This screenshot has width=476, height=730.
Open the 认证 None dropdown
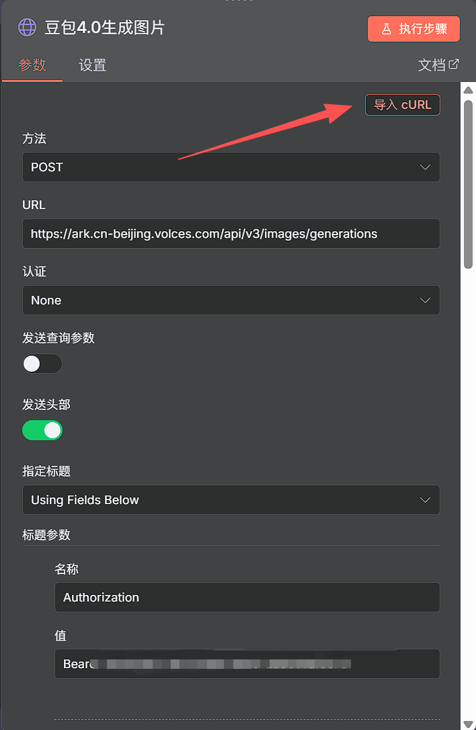coord(231,300)
